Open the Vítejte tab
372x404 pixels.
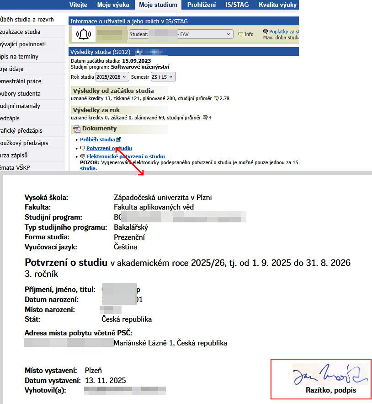pyautogui.click(x=78, y=5)
